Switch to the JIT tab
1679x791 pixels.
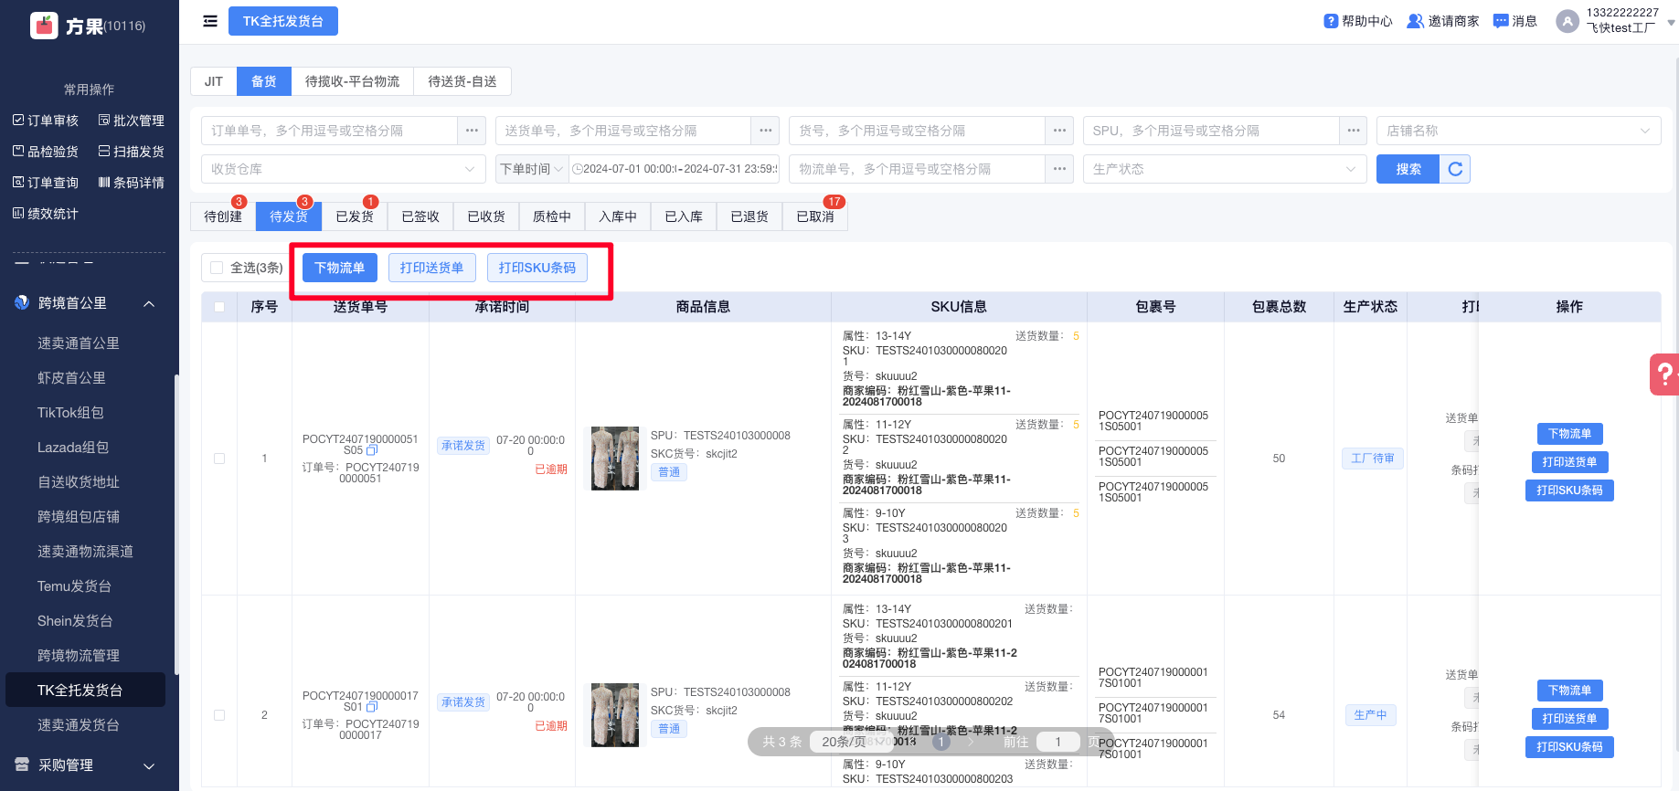click(x=214, y=81)
